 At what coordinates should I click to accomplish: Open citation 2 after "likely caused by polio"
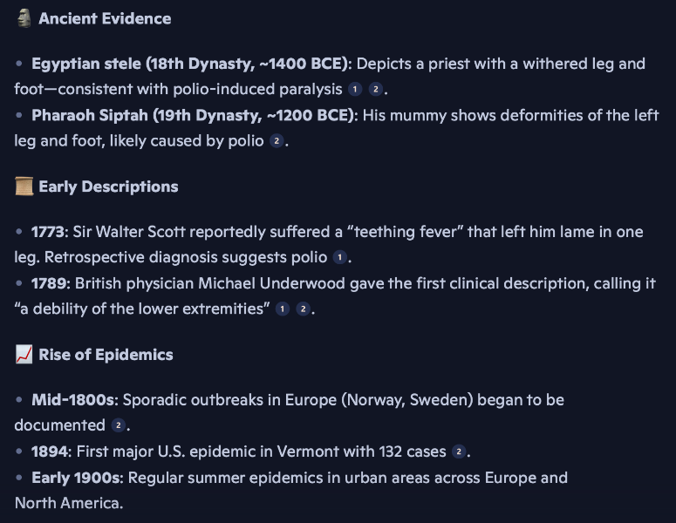coord(277,141)
